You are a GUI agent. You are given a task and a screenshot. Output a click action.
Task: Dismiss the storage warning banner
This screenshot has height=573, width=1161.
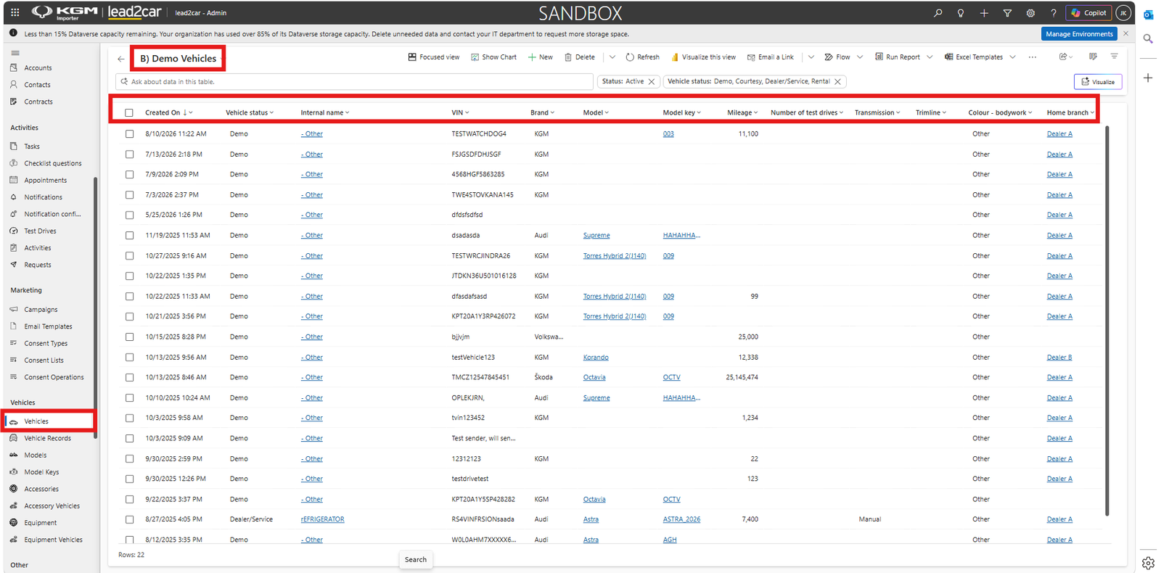pos(1125,33)
